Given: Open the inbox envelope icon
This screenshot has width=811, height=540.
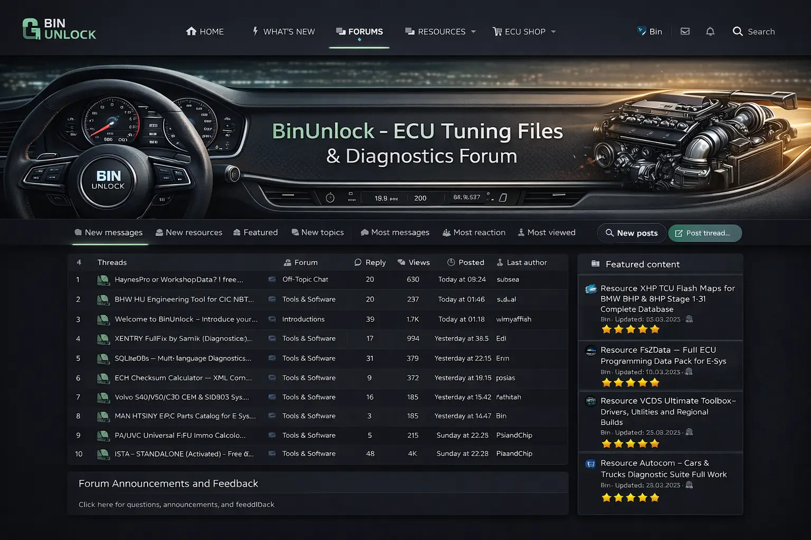Looking at the screenshot, I should 685,32.
